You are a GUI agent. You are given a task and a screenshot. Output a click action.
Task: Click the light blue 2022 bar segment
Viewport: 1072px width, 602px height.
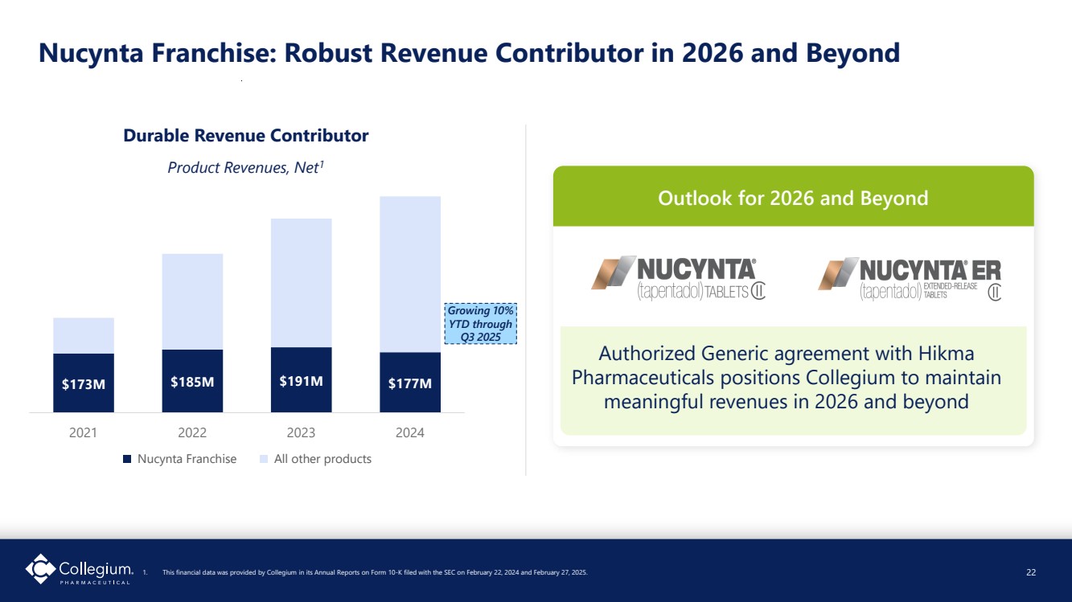[x=192, y=301]
